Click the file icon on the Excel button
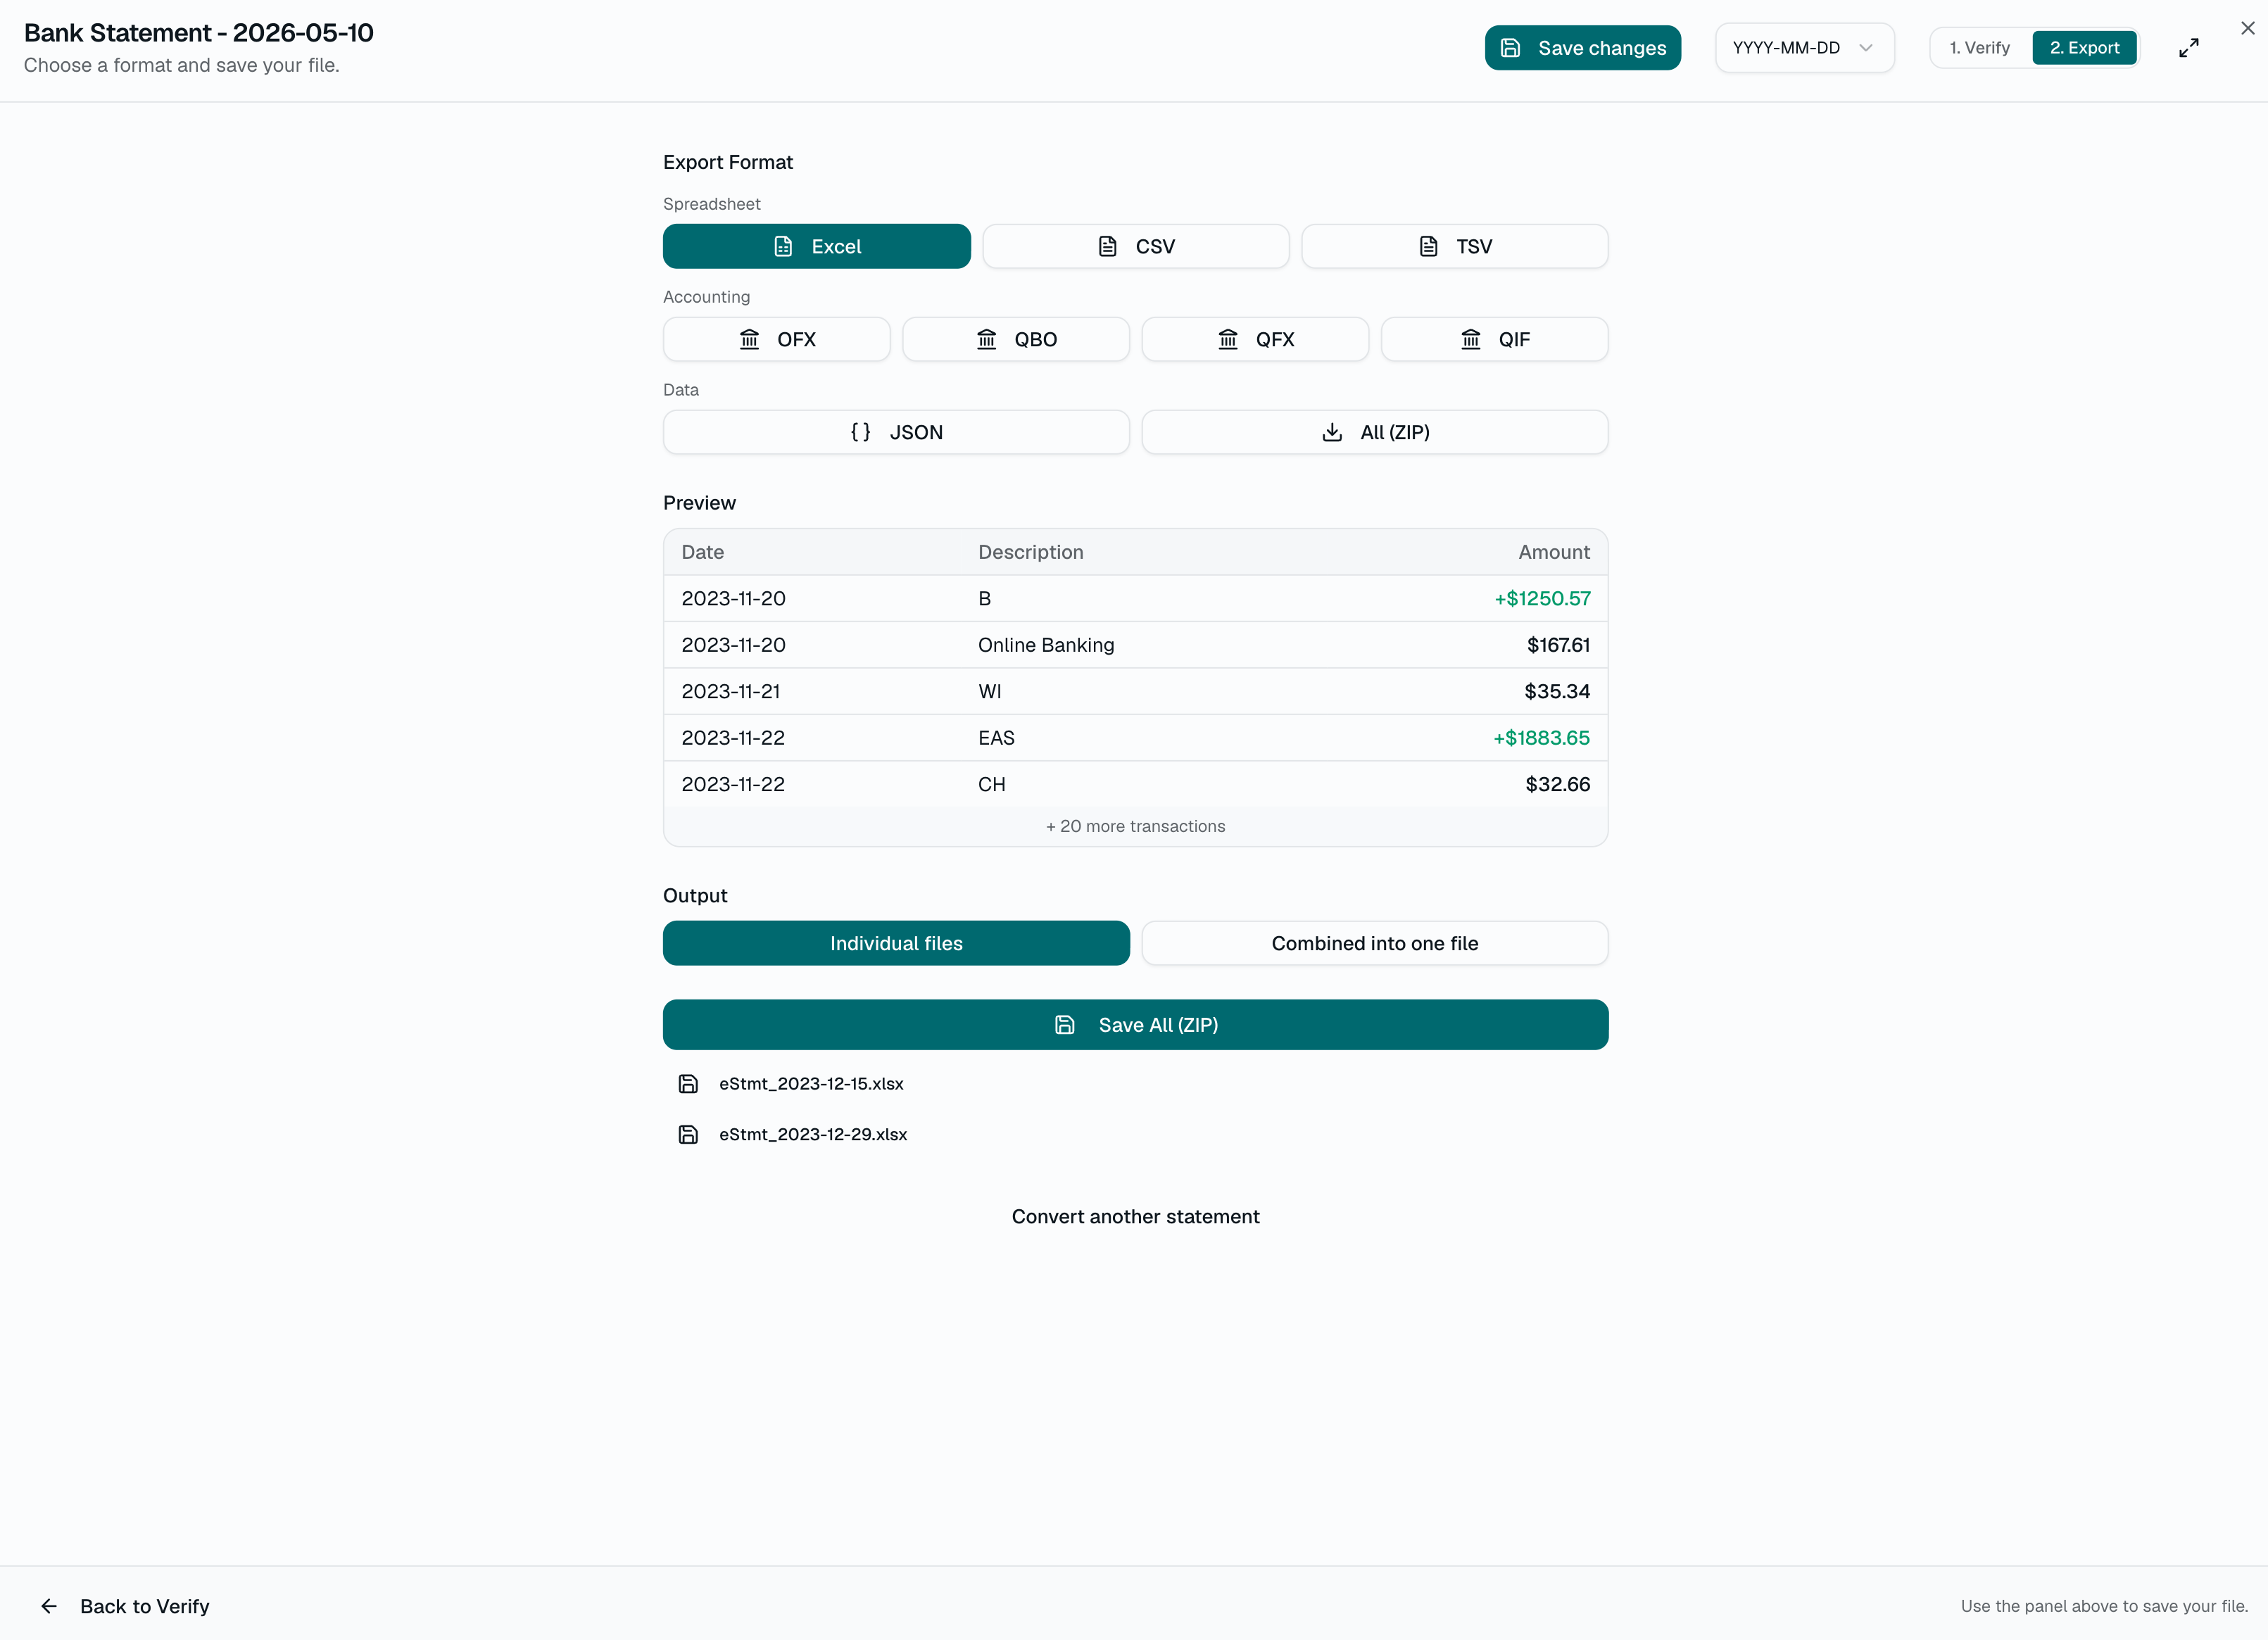 click(783, 246)
